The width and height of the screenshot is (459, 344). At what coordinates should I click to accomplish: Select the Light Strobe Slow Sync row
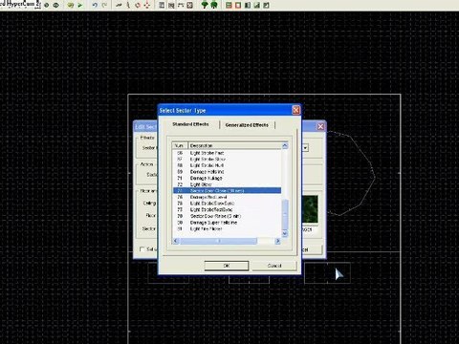[227, 204]
